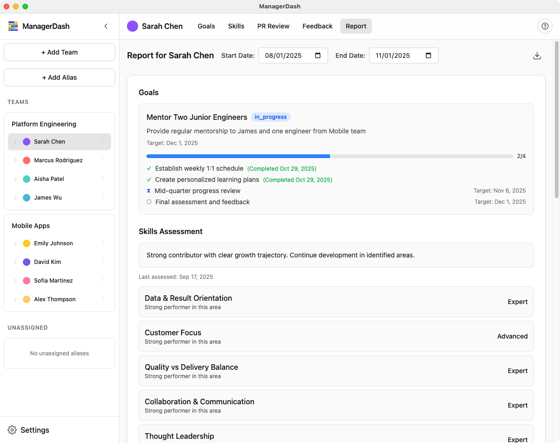Screen dimensions: 560x443
Task: Open Settings gear icon
Action: [13, 430]
